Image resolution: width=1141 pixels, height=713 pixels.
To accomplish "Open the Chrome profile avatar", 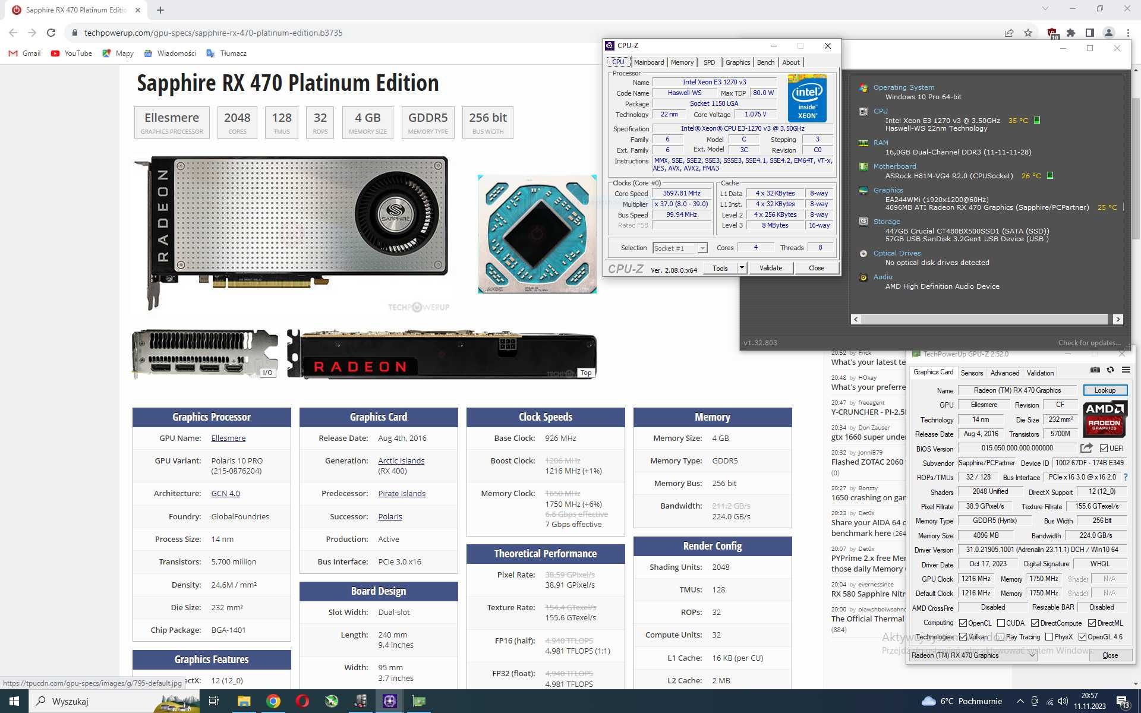I will tap(1108, 33).
